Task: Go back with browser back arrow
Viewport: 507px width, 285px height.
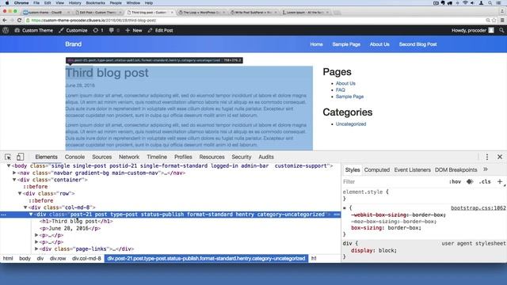Action: [x=5, y=20]
